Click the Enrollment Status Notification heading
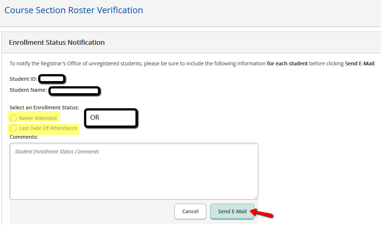Viewport: 381px width, 225px height. pos(57,43)
